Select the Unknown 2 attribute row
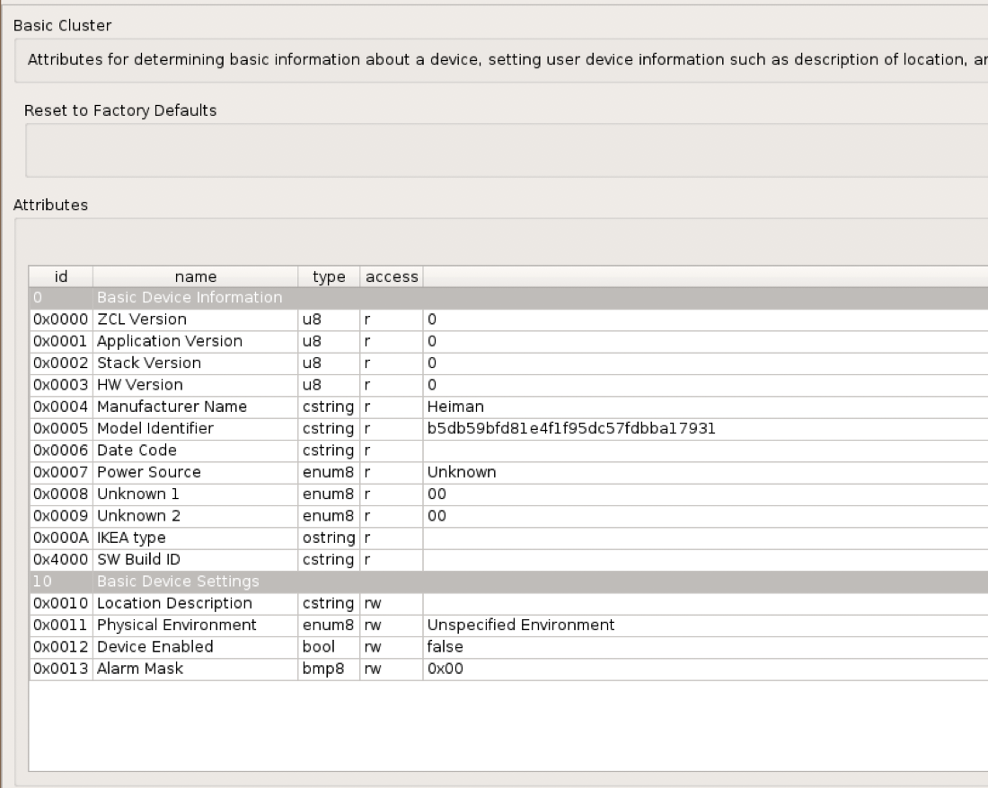The width and height of the screenshot is (988, 788). click(508, 516)
